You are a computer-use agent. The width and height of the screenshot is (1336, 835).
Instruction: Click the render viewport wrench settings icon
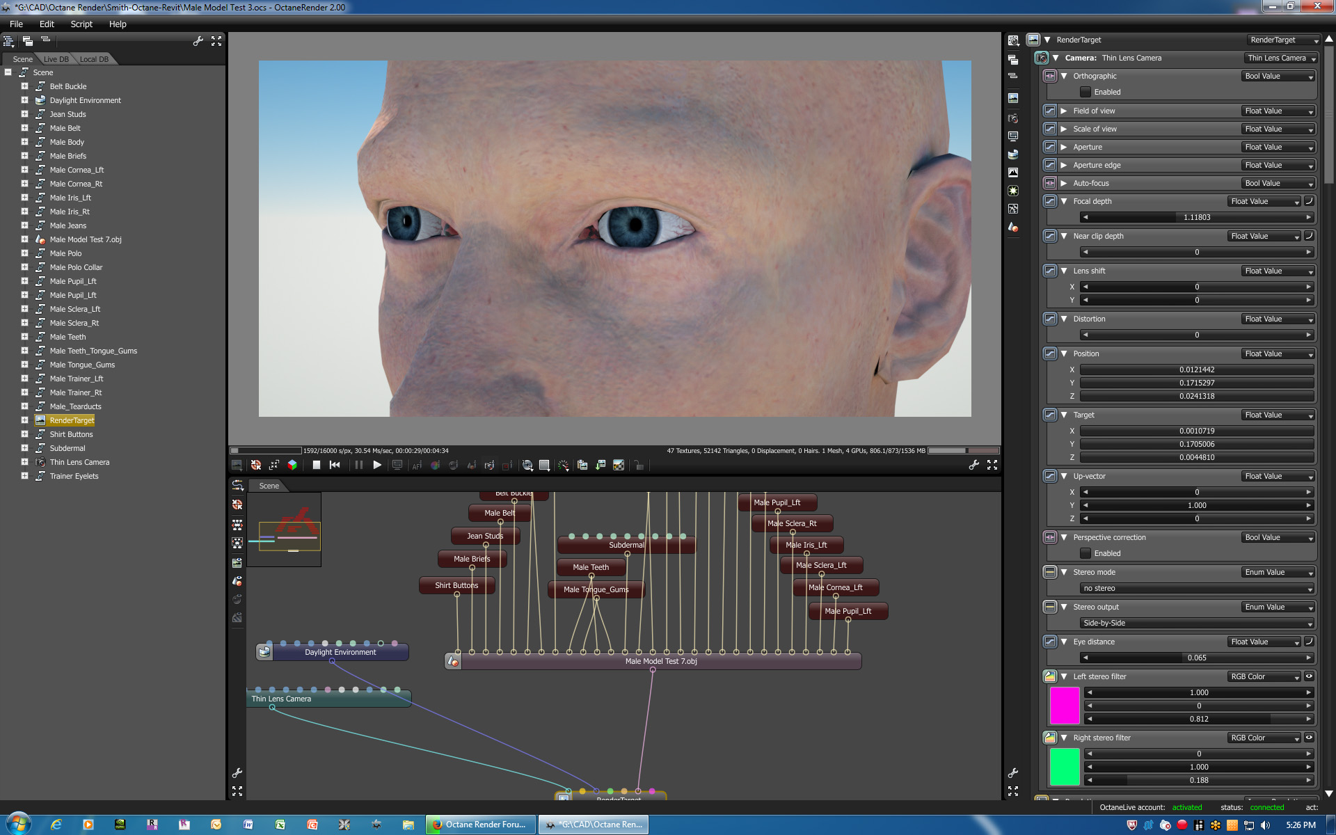point(973,466)
